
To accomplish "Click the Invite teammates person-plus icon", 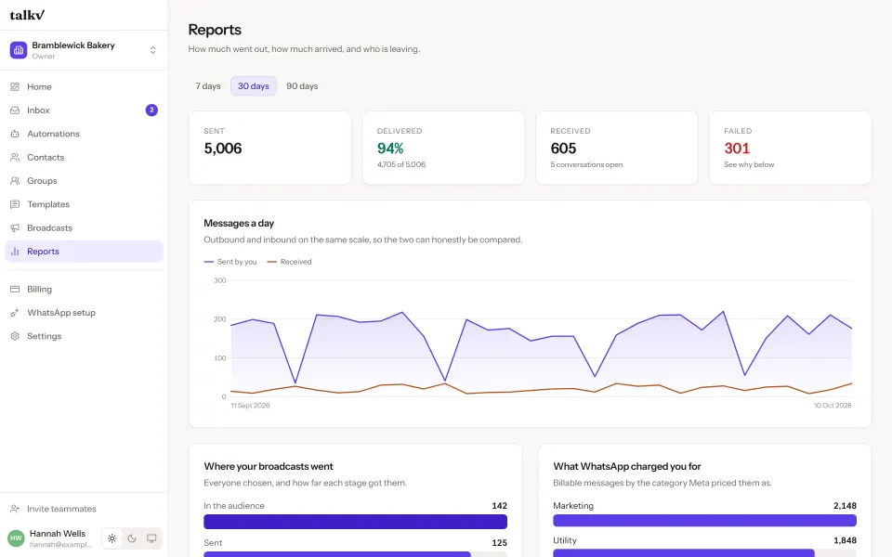I will [15, 509].
